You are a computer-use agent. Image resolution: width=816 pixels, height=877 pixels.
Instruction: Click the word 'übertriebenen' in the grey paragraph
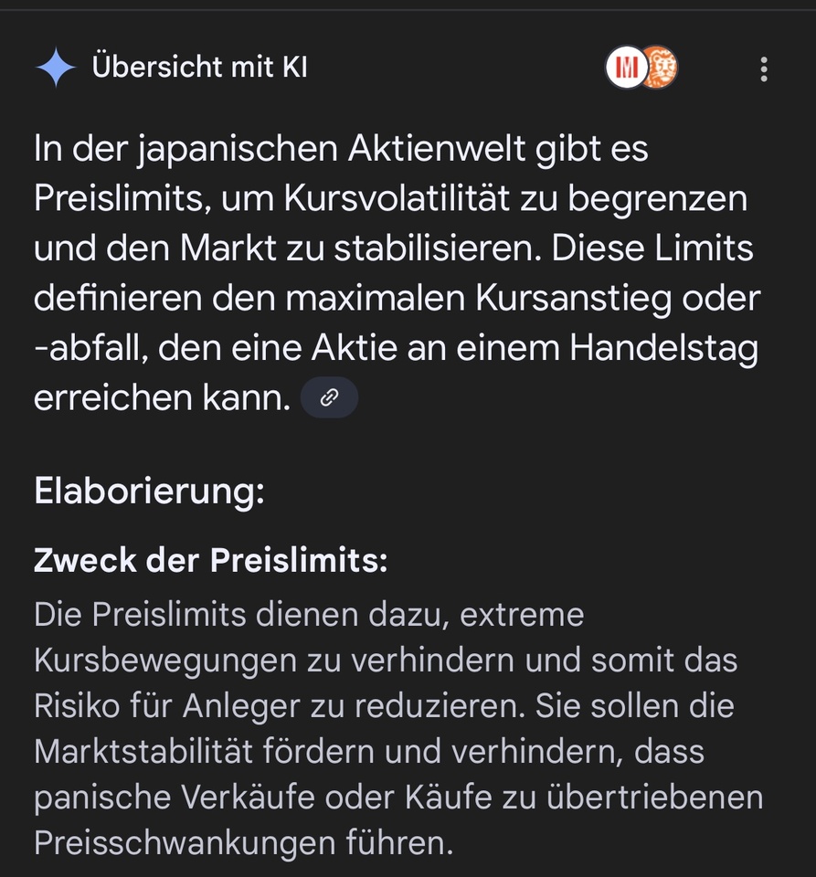654,797
